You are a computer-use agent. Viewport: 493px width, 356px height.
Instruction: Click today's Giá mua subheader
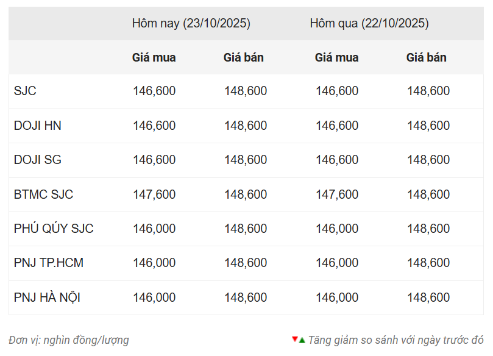[154, 58]
